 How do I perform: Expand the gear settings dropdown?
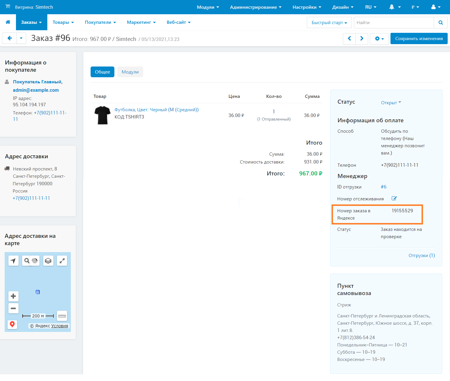click(379, 39)
